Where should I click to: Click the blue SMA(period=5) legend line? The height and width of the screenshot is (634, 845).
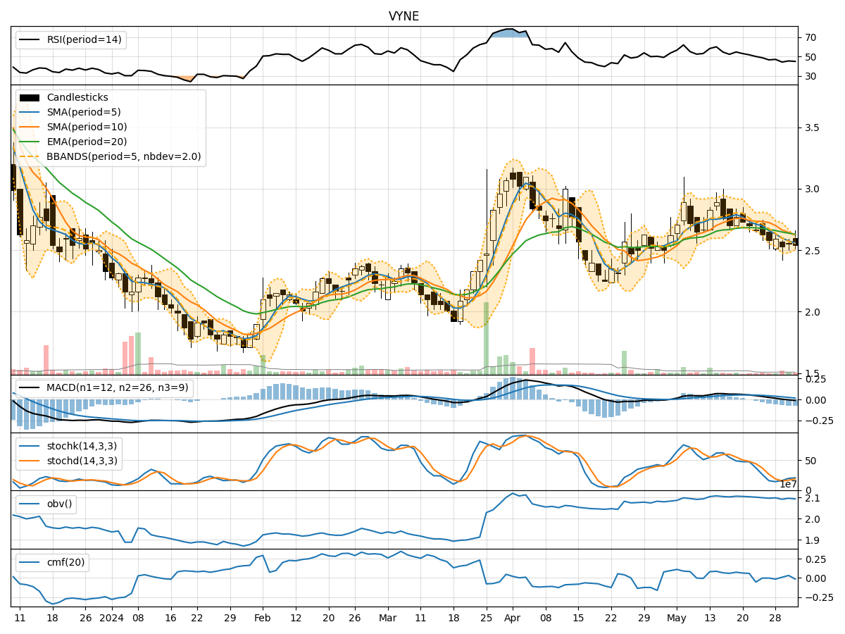point(30,113)
